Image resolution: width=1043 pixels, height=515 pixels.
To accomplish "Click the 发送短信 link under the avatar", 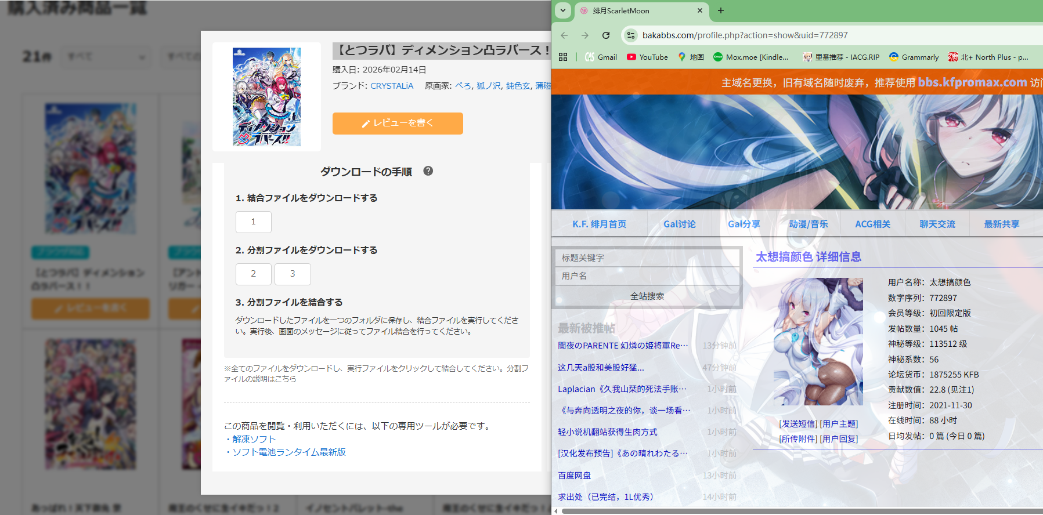I will [x=798, y=424].
